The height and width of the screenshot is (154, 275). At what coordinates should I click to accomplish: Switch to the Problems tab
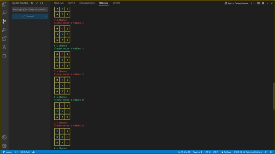[x=59, y=3]
